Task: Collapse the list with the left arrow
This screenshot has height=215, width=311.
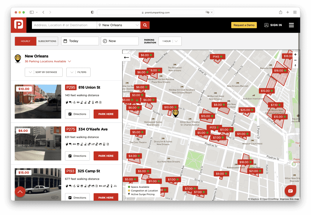Action: click(127, 58)
